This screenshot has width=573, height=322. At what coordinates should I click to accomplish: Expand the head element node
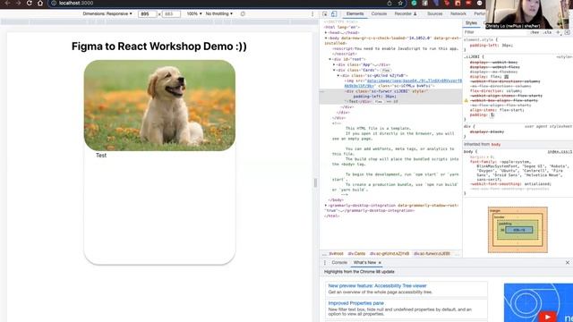tap(326, 32)
